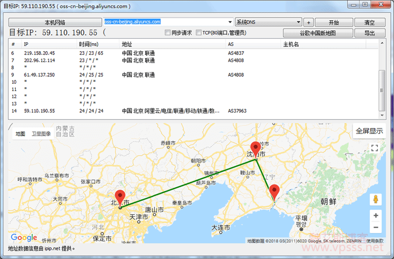The image size is (394, 259).
Task: Open the 系统DNS dropdown
Action: [268, 22]
